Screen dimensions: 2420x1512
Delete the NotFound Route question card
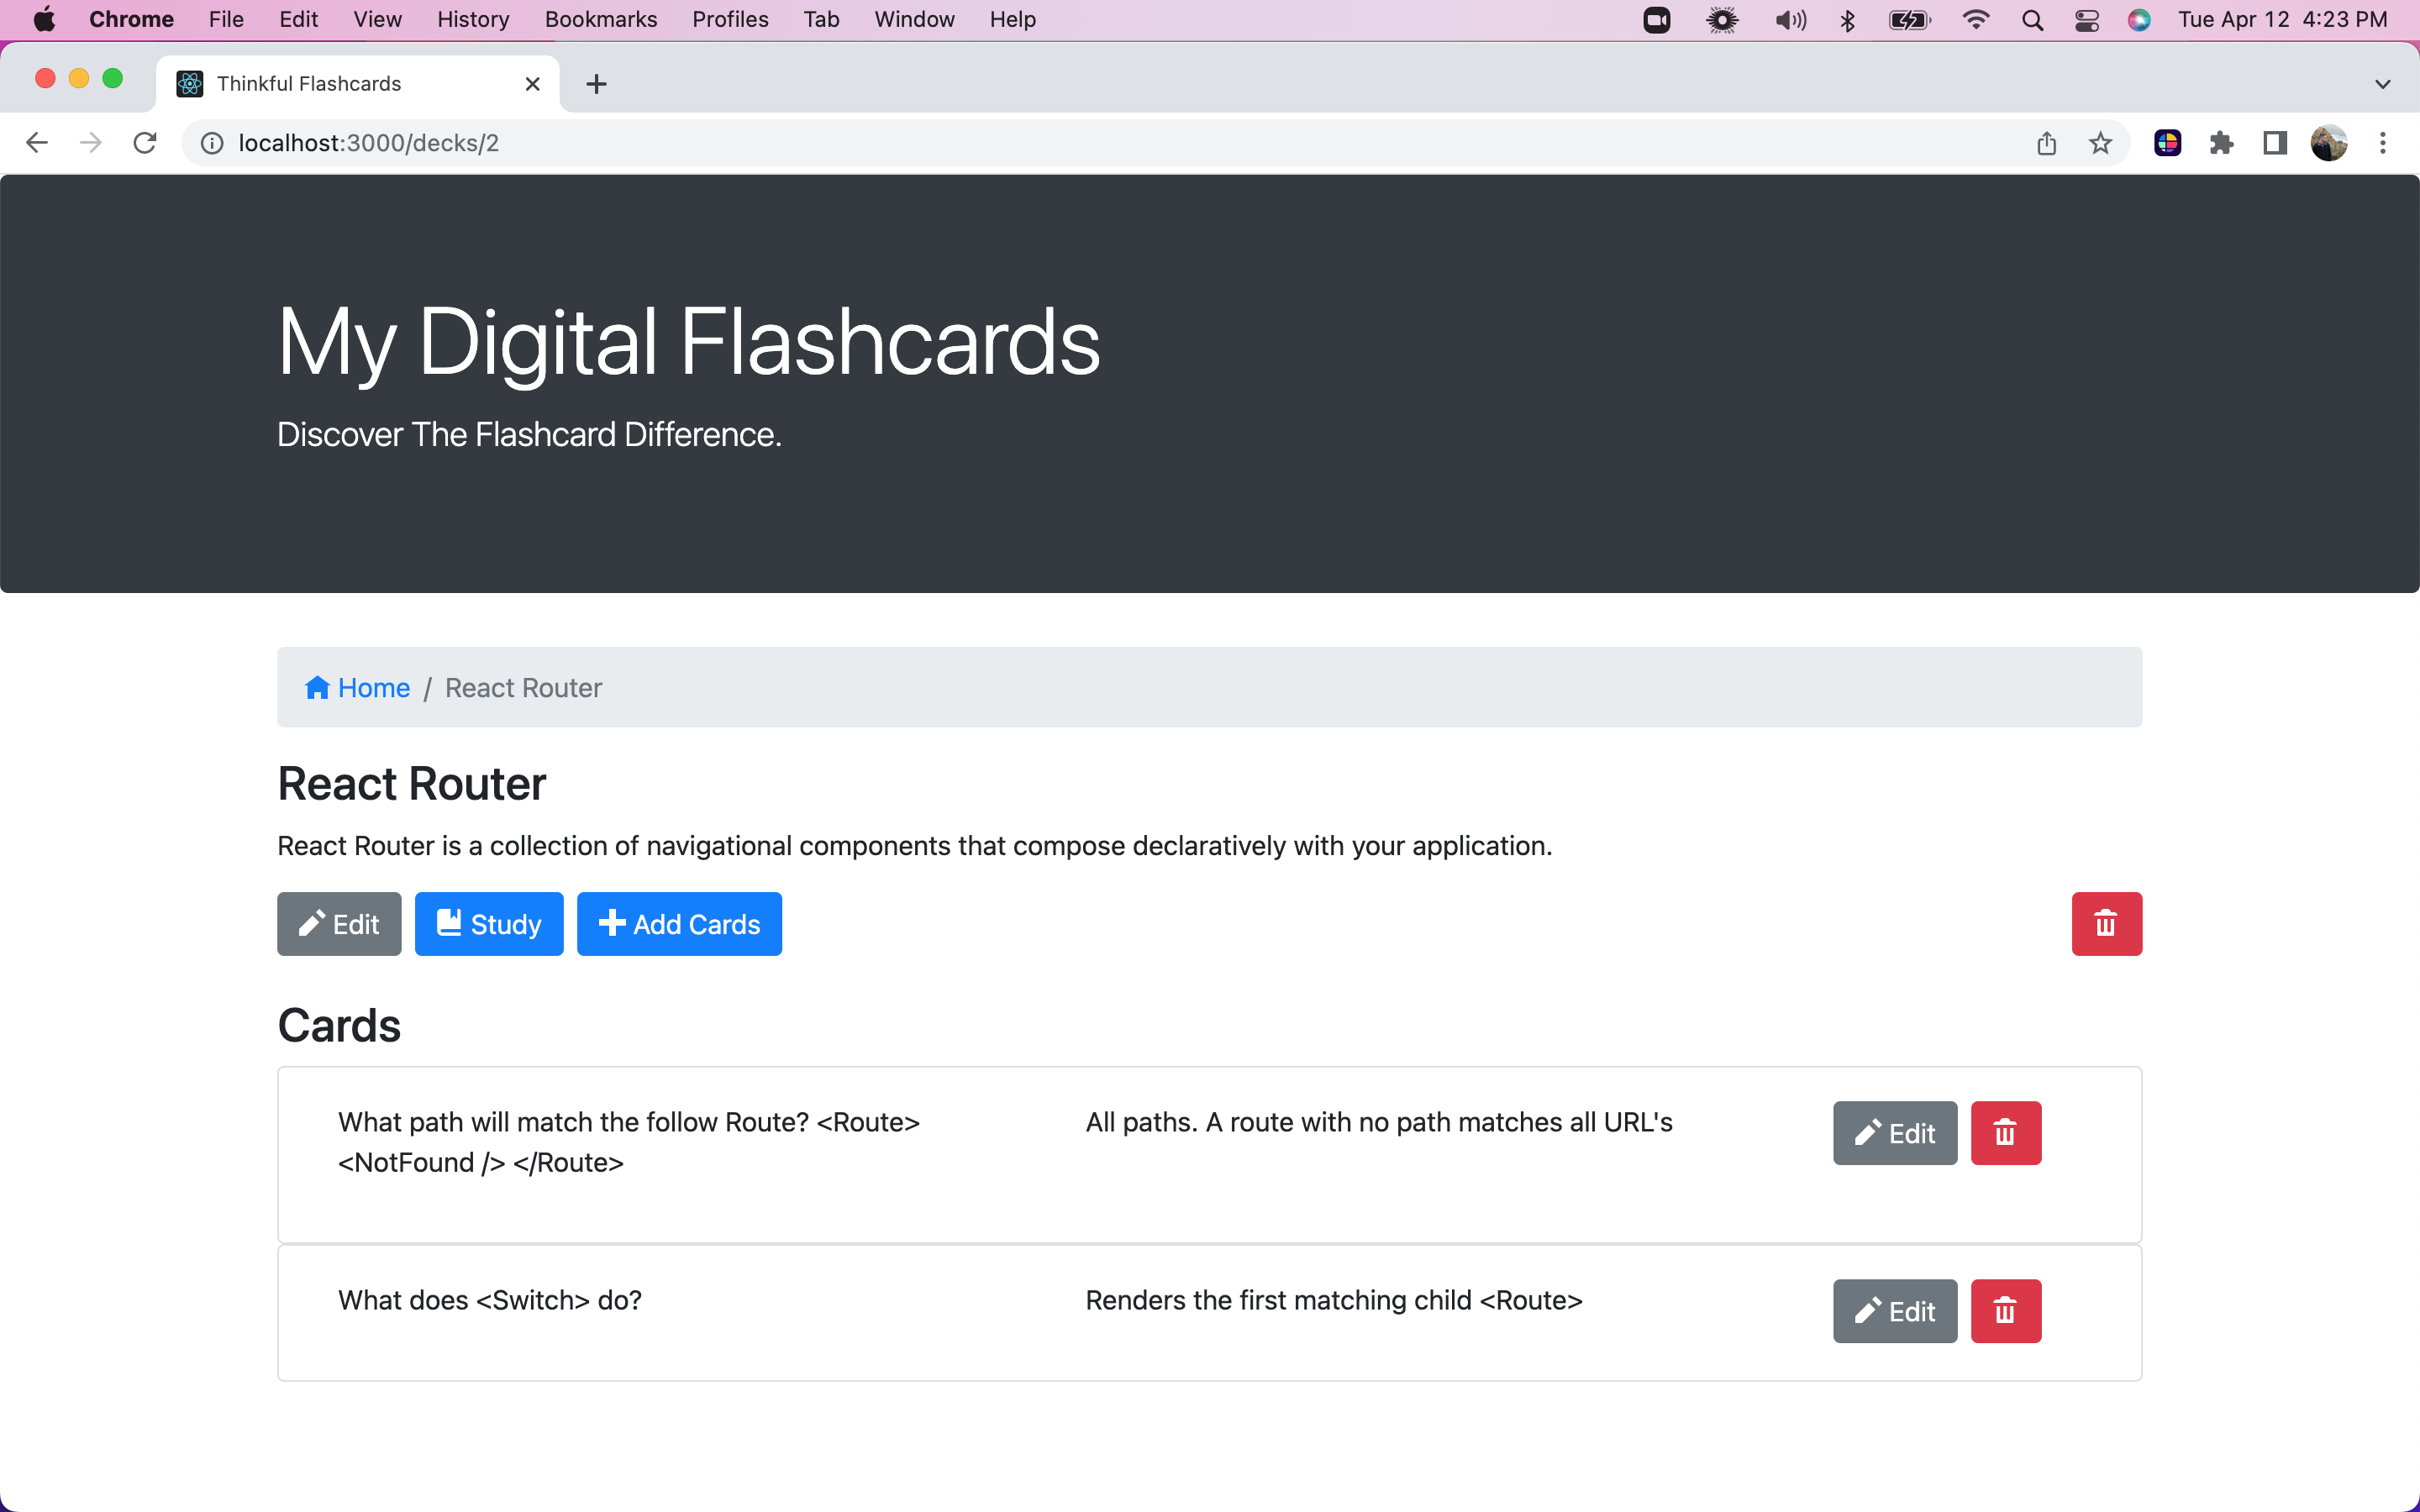tap(2005, 1132)
